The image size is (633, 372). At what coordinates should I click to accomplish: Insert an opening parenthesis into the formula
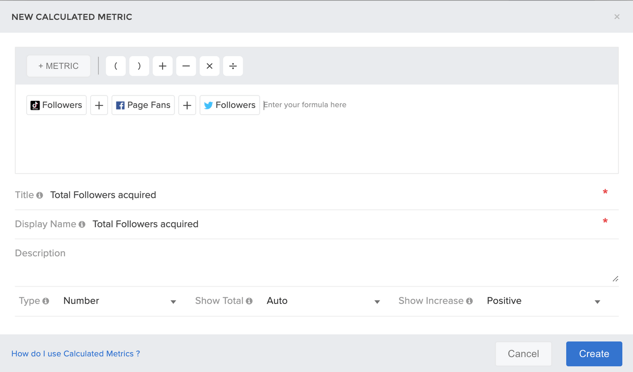tap(116, 66)
